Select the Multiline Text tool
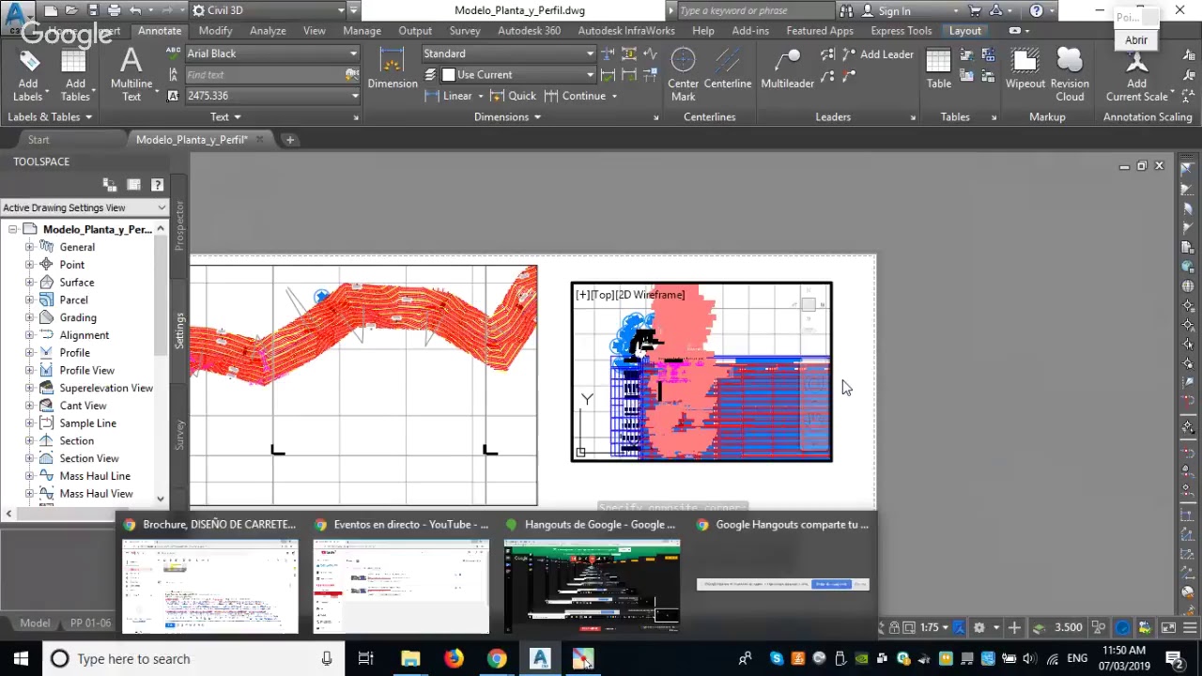1202x676 pixels. click(131, 75)
